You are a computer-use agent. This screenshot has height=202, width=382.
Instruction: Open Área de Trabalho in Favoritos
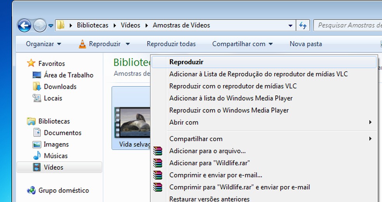coord(68,75)
